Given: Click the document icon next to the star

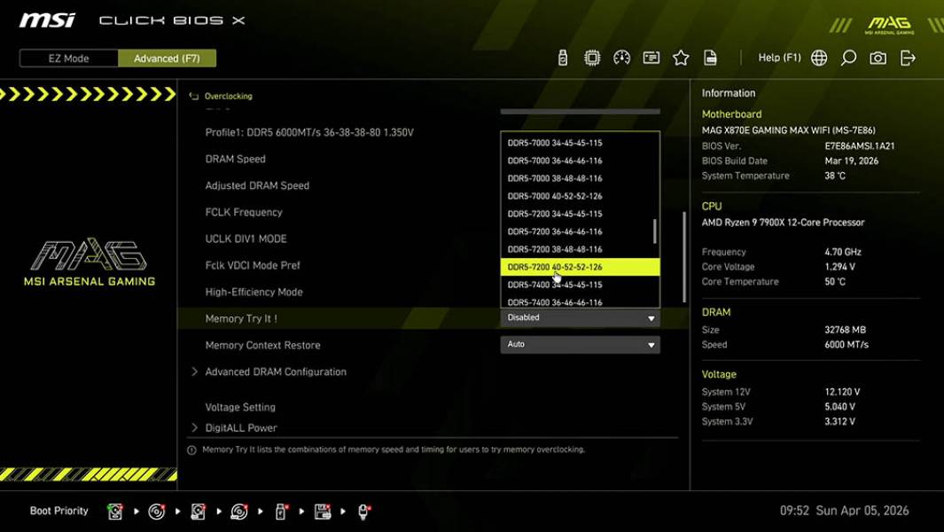Looking at the screenshot, I should (x=711, y=57).
